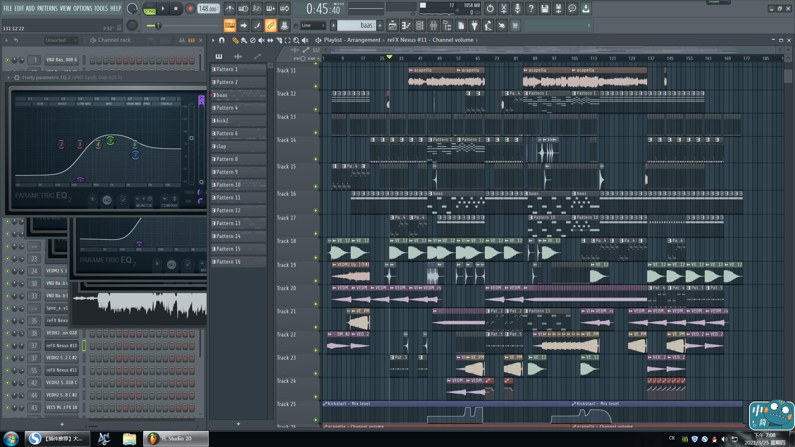
Task: Open the PATTERNS menu
Action: pos(47,8)
